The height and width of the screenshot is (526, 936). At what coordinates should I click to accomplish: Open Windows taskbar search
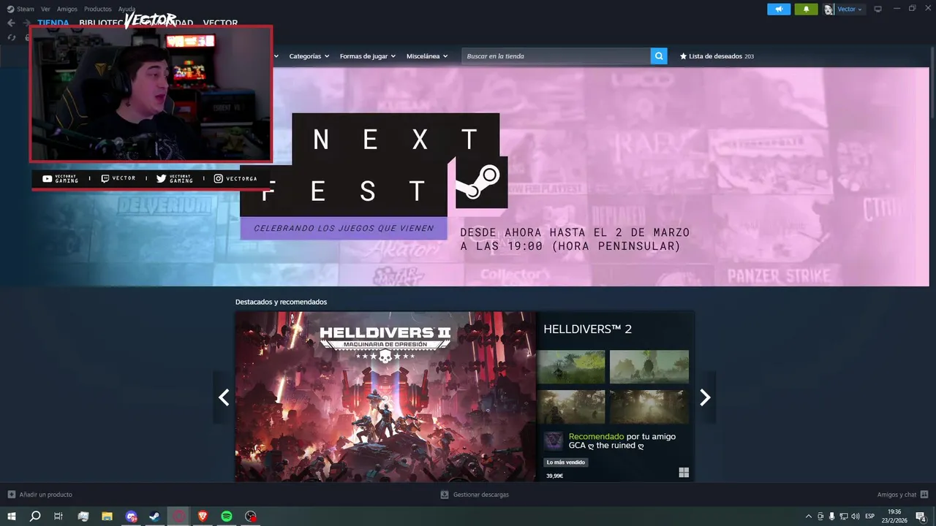35,517
